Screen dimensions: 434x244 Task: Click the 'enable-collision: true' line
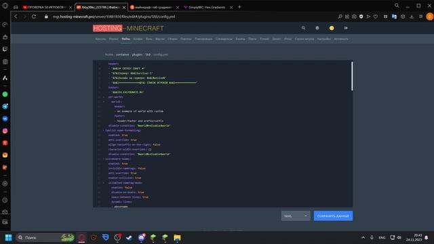click(125, 178)
